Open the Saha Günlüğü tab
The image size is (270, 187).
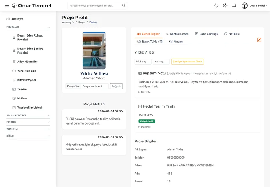(x=207, y=34)
